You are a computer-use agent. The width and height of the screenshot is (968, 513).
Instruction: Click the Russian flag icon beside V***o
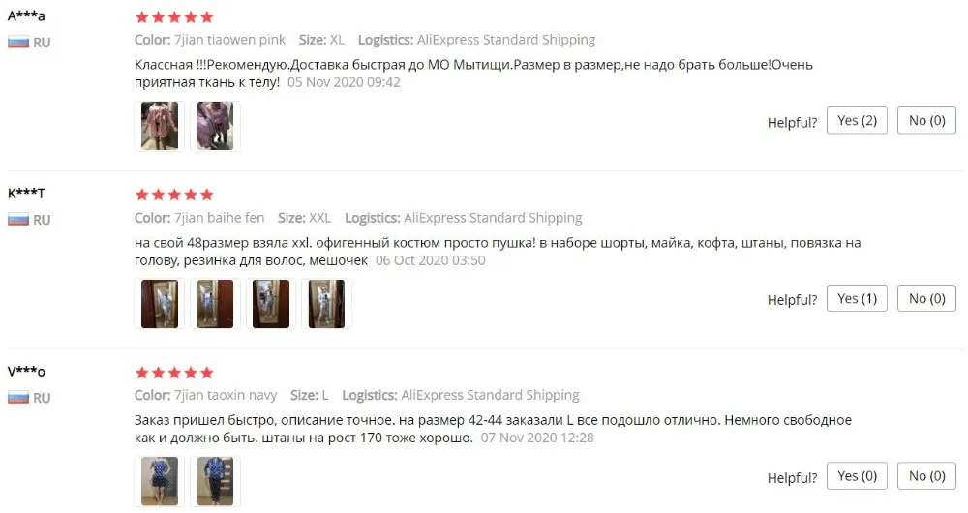click(17, 398)
